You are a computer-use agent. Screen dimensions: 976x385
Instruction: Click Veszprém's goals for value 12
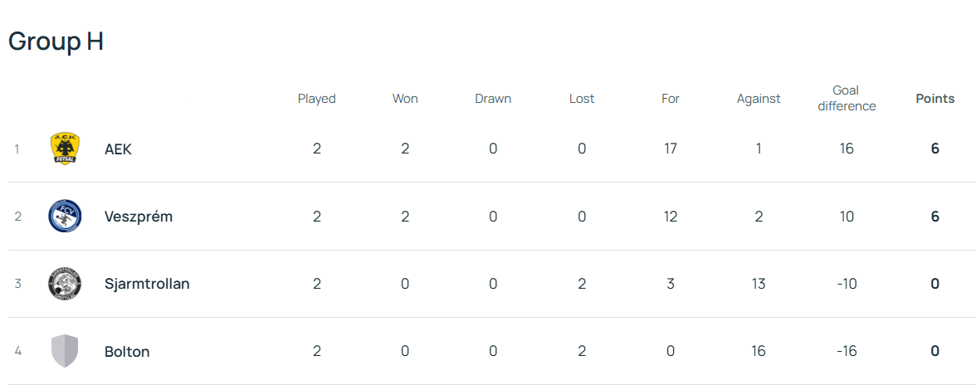(670, 217)
